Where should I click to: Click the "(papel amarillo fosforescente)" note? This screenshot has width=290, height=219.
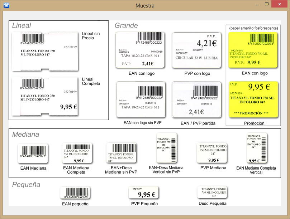tap(253, 28)
